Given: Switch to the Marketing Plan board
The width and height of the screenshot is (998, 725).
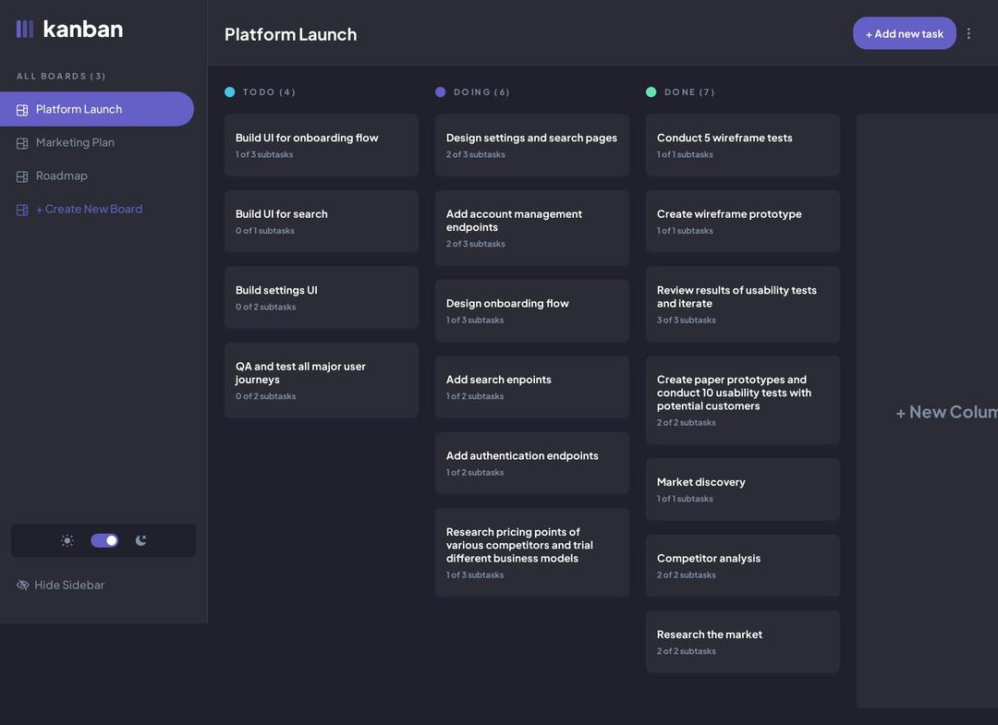Looking at the screenshot, I should [75, 143].
